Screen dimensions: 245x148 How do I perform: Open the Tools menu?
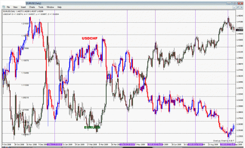click(41, 7)
